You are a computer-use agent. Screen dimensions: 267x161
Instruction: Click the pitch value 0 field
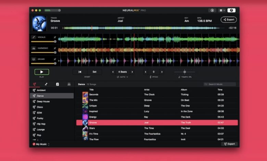coord(154,72)
